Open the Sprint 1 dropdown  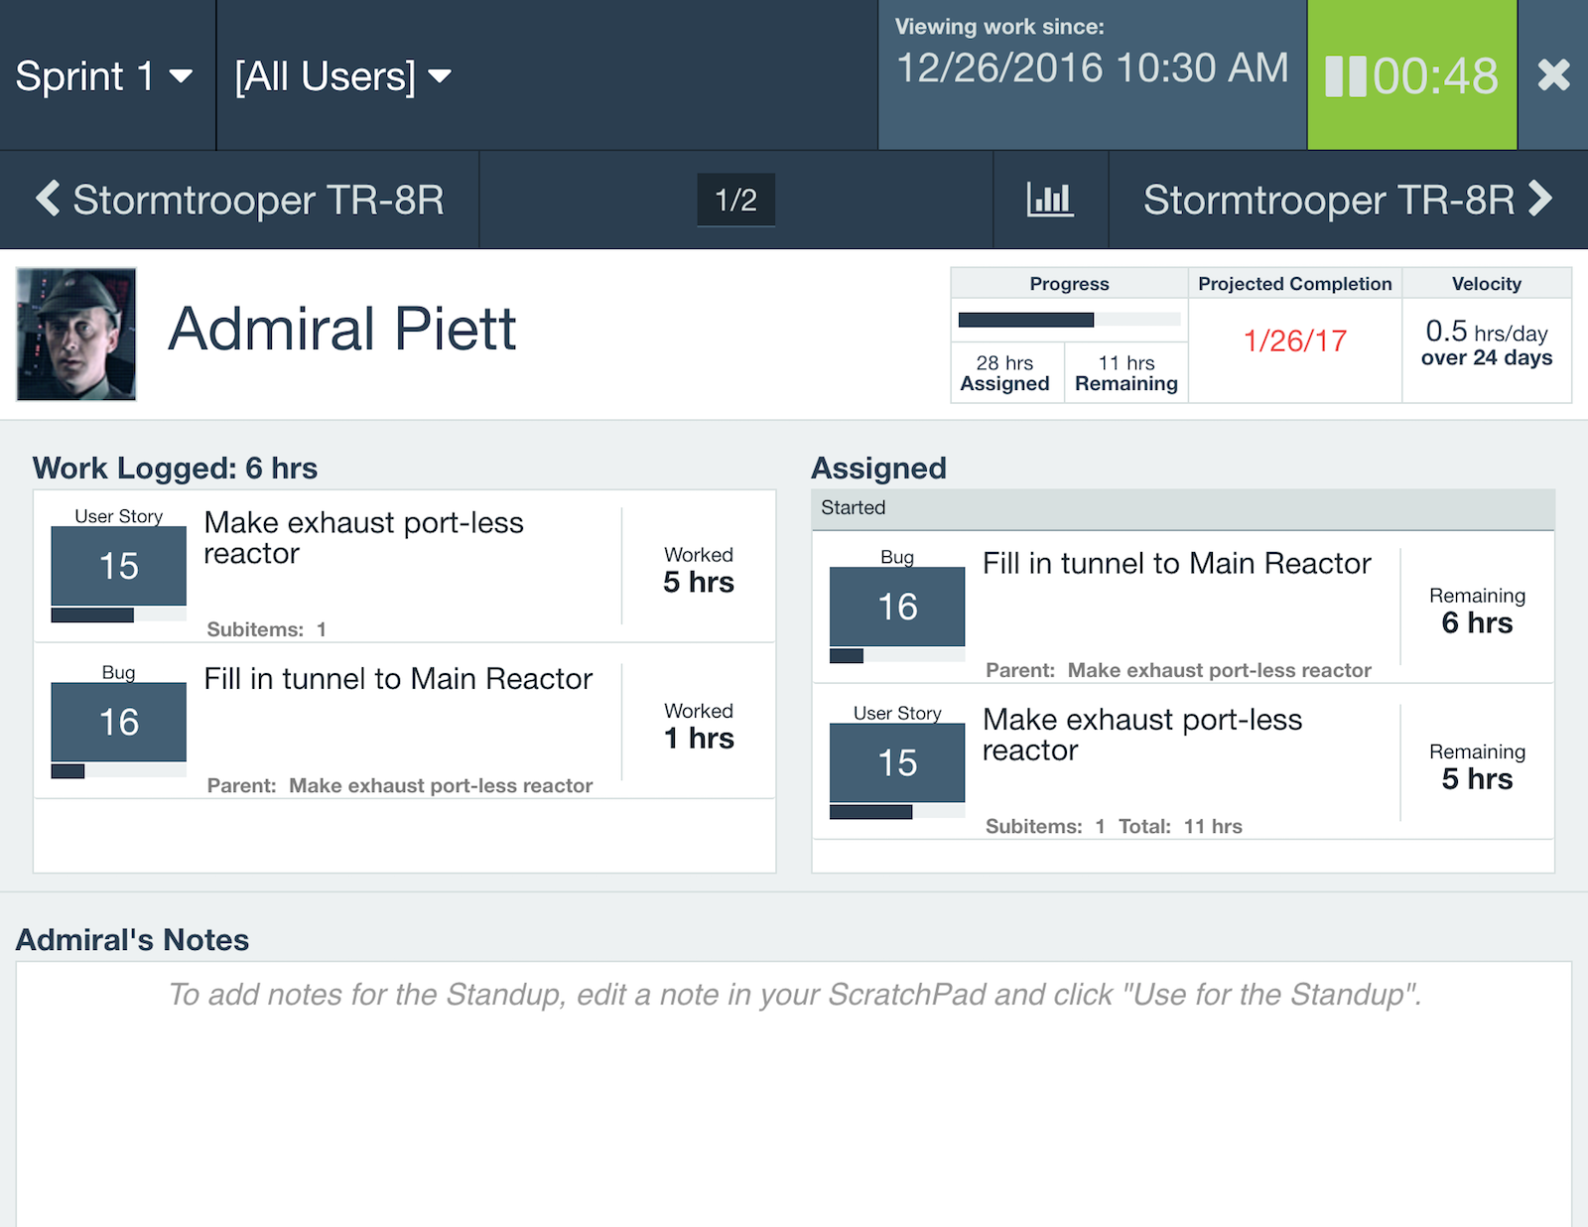(x=104, y=76)
